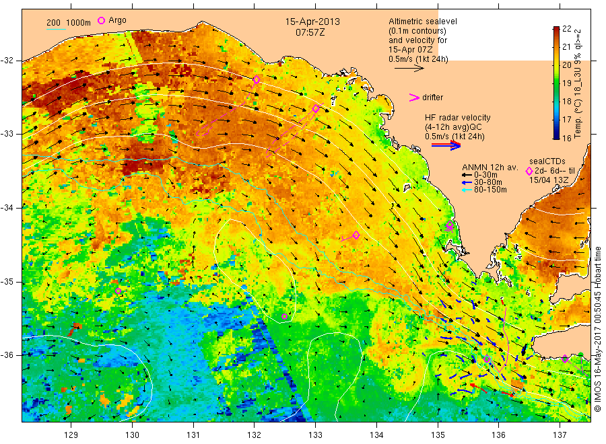Click the longitude axis label 132
The width and height of the screenshot is (606, 444).
pos(255,435)
